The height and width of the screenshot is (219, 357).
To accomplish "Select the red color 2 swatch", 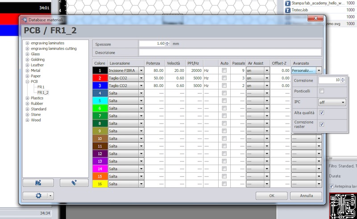I will coord(100,78).
